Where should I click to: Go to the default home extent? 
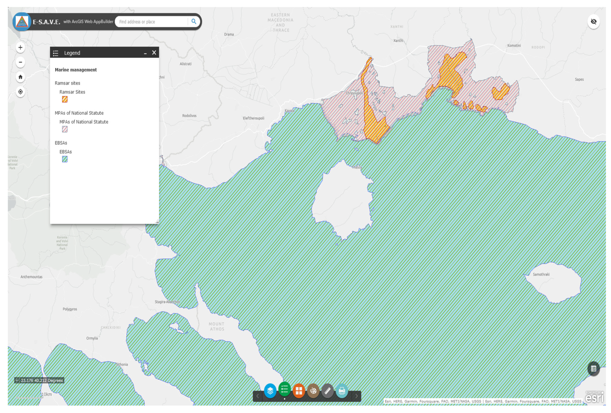pyautogui.click(x=20, y=77)
